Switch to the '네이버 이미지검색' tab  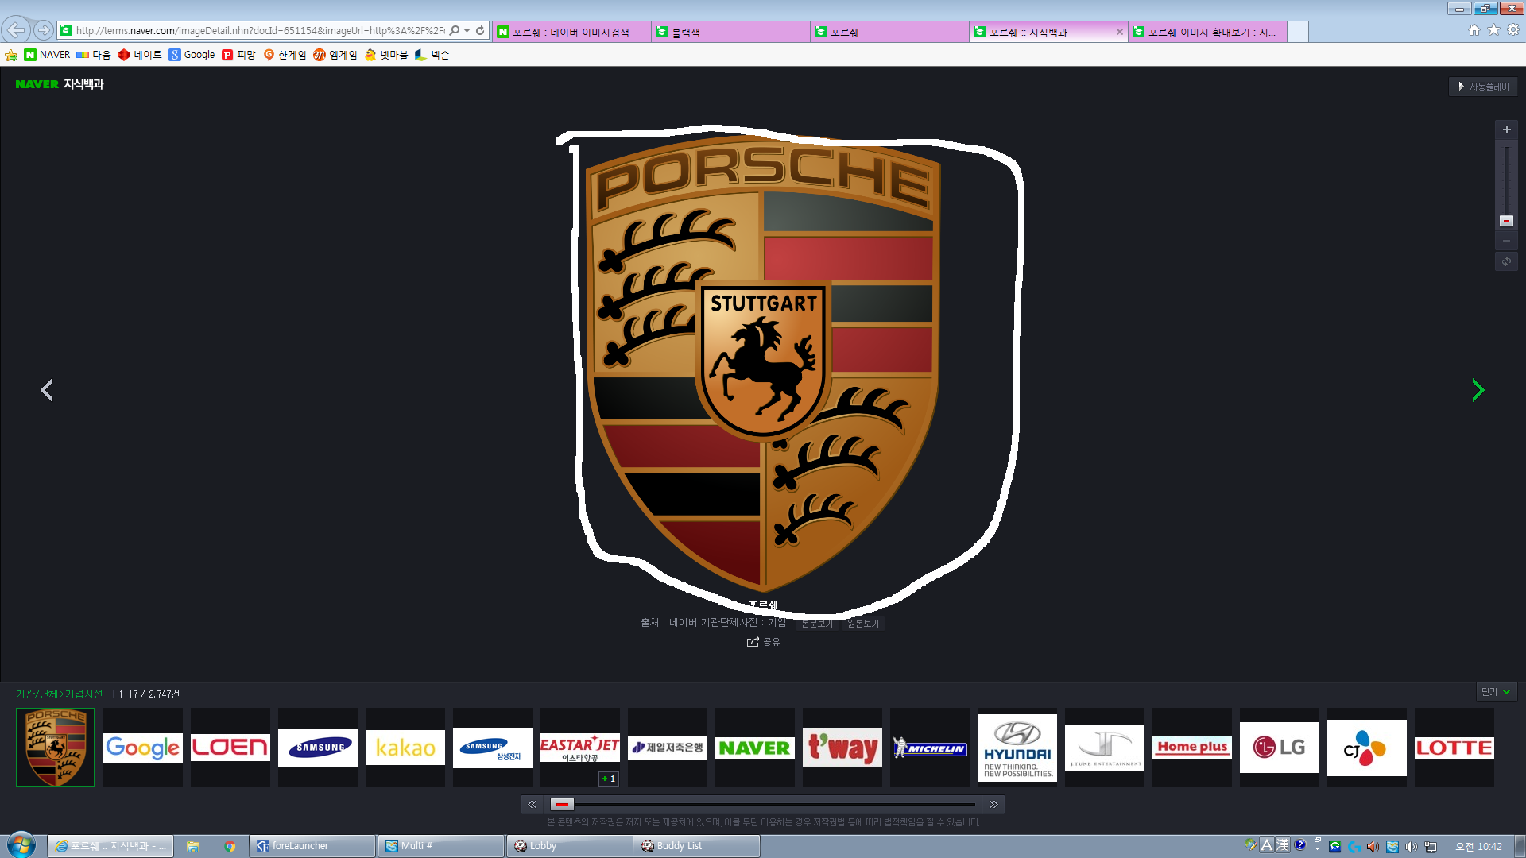[571, 32]
